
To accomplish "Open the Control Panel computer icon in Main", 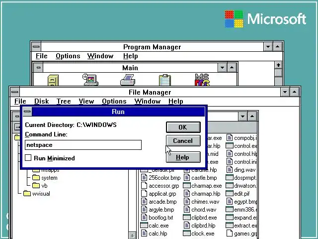I will 90,80.
